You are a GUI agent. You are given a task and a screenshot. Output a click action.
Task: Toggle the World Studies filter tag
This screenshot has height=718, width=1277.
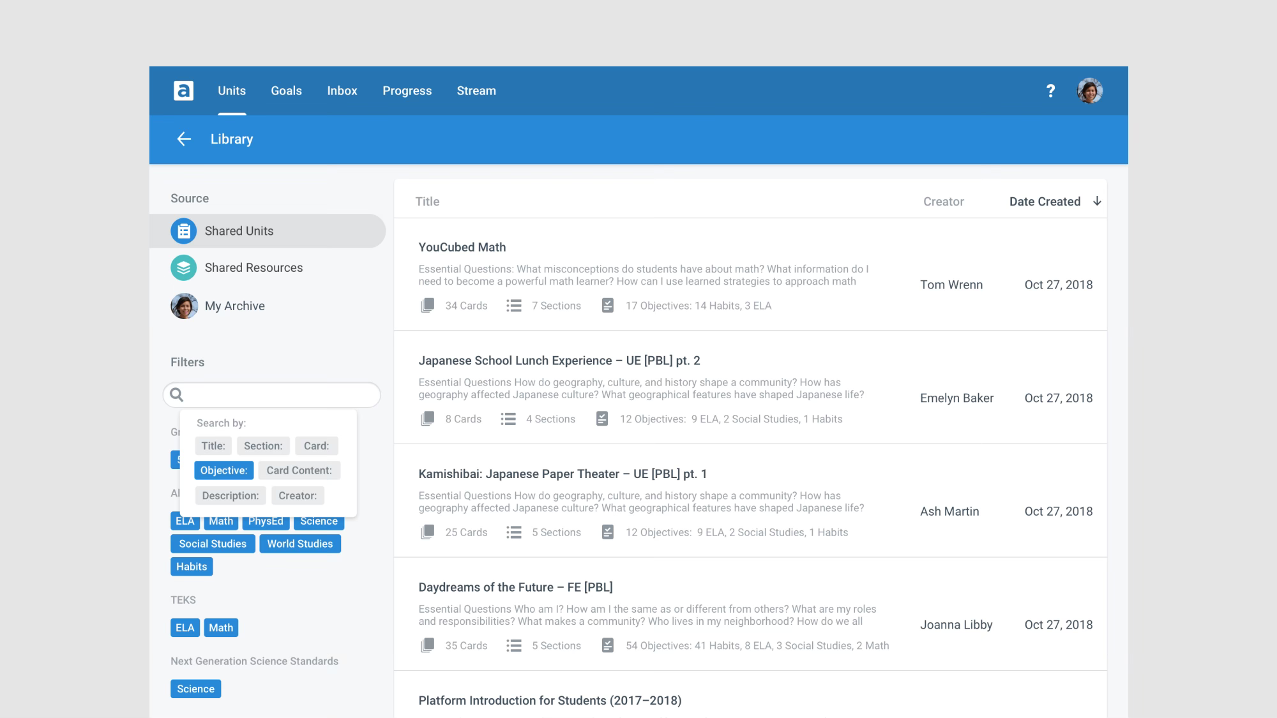point(299,544)
